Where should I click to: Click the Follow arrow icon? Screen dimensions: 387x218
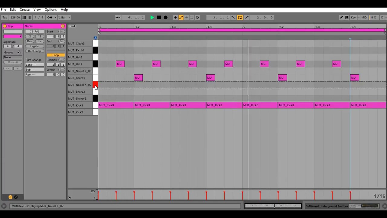click(x=118, y=18)
